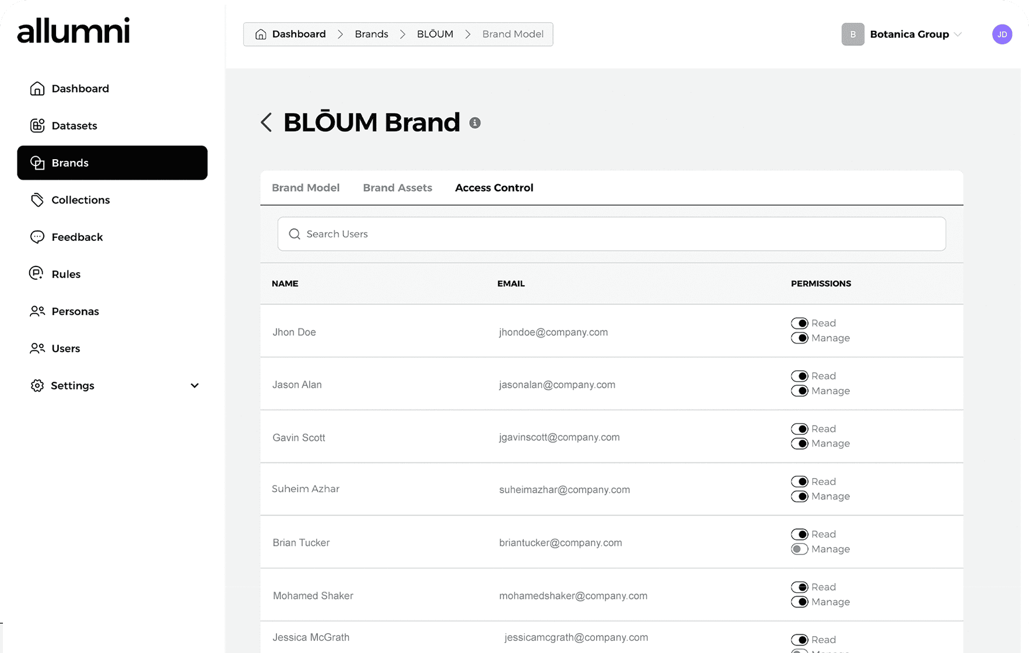Image resolution: width=1029 pixels, height=653 pixels.
Task: Click the Feedback speech bubble icon
Action: [37, 237]
